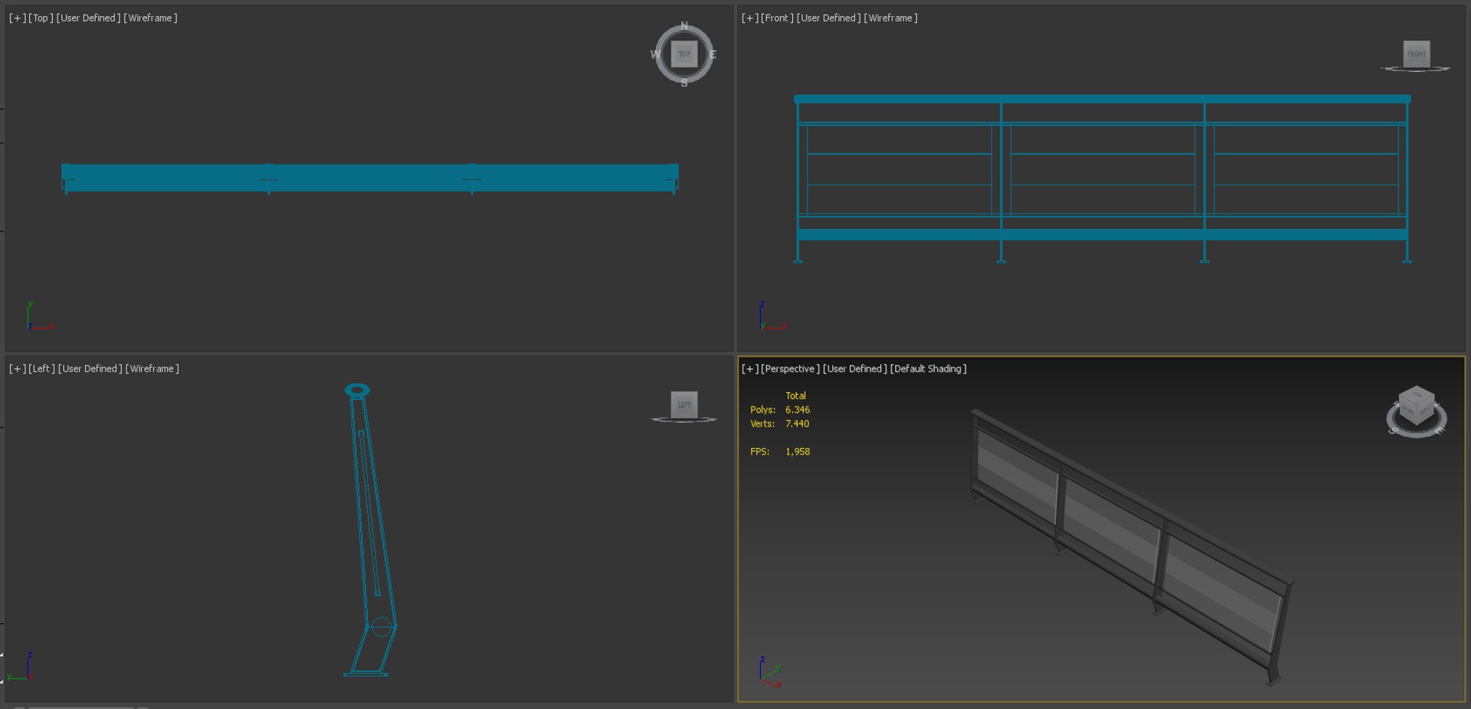Click the W compass letter on the Top ViewCube
The image size is (1471, 709).
tap(656, 54)
